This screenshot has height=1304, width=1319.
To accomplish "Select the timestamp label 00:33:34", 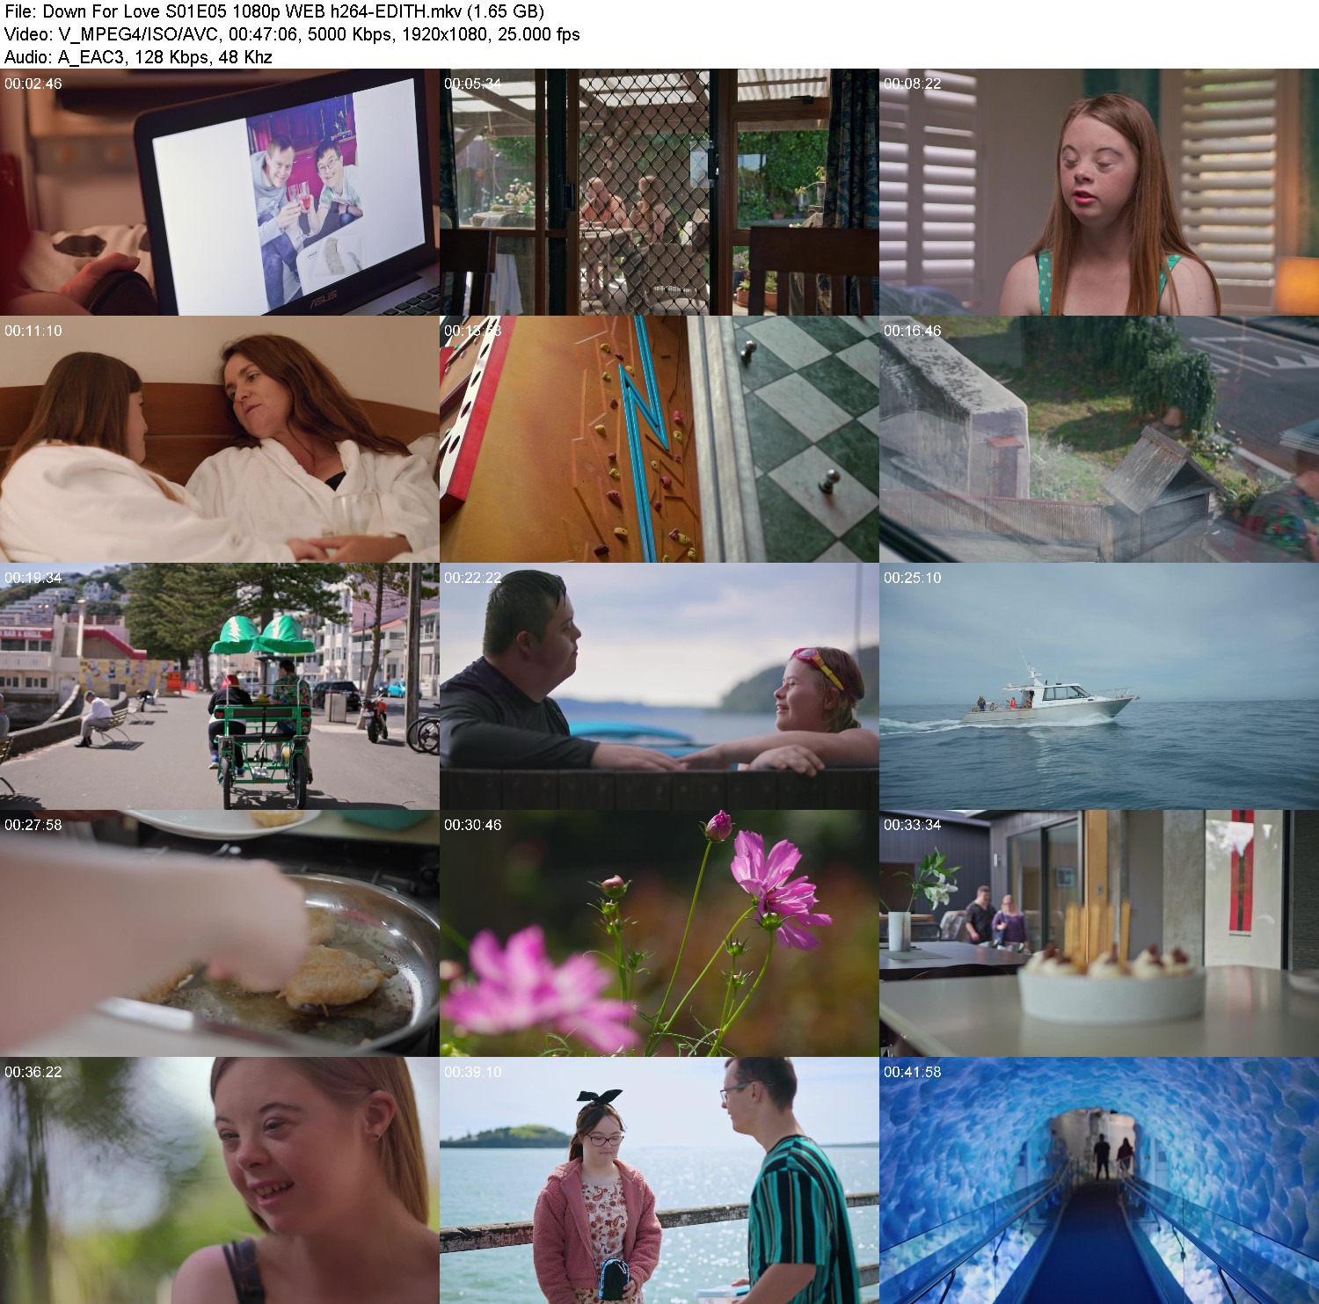I will [913, 825].
